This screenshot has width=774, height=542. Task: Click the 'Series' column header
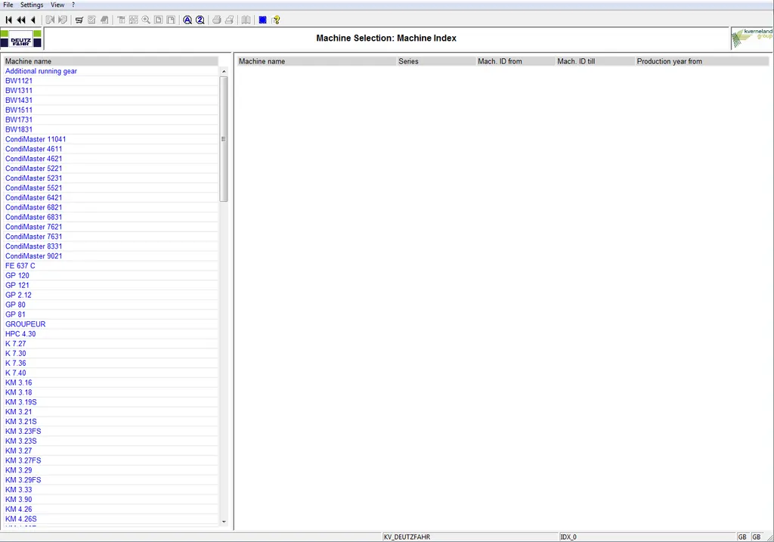(x=436, y=61)
